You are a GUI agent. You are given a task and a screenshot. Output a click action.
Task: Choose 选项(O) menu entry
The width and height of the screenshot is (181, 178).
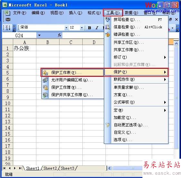136,140
